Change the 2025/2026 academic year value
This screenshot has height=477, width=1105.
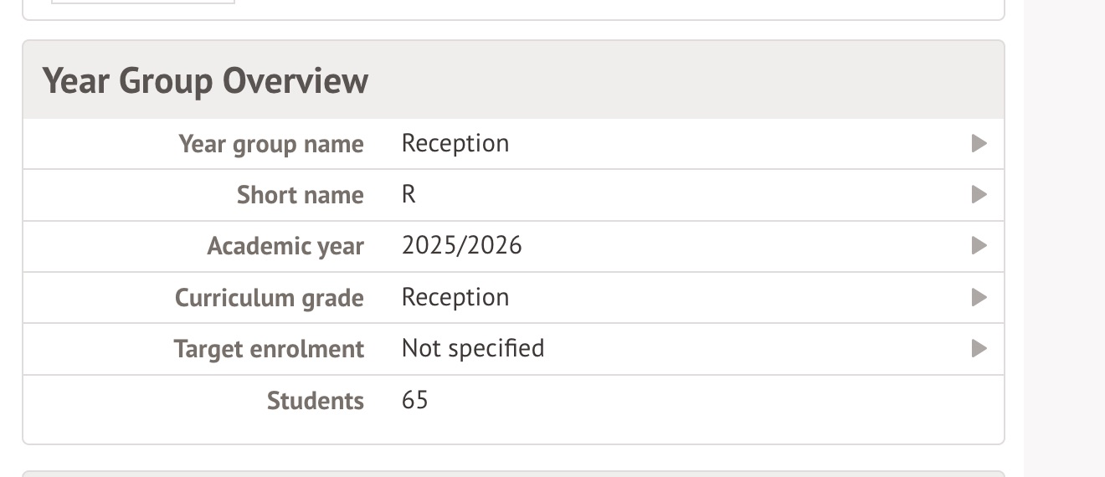461,246
